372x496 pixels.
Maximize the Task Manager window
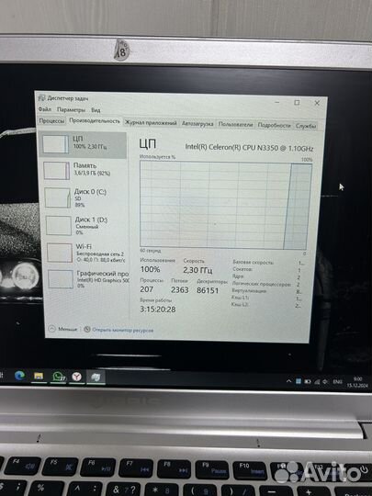(x=297, y=103)
